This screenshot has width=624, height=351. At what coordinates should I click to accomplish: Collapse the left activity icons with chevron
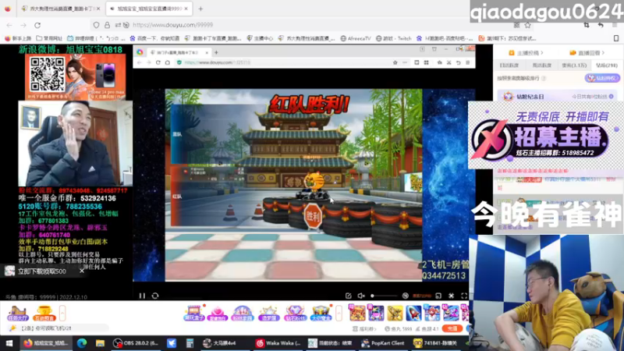(62, 314)
